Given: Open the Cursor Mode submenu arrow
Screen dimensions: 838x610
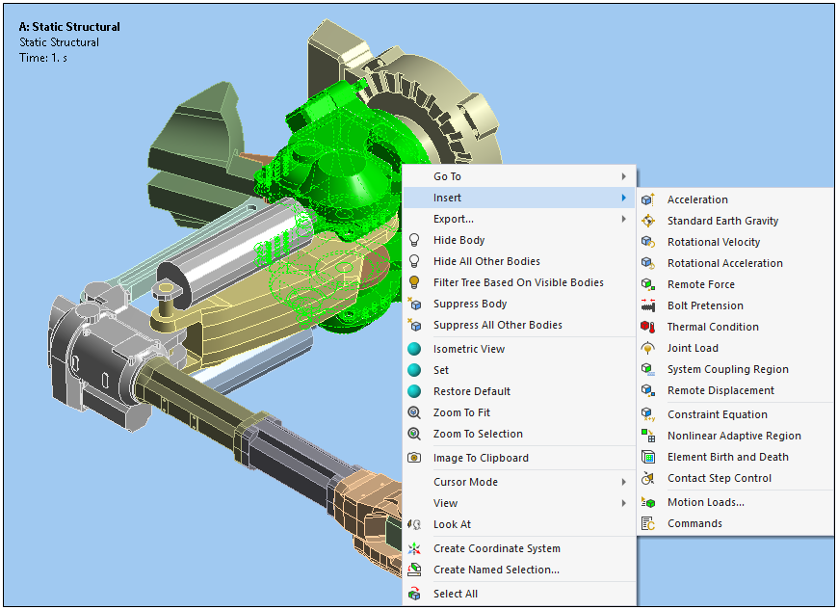Looking at the screenshot, I should click(x=623, y=482).
